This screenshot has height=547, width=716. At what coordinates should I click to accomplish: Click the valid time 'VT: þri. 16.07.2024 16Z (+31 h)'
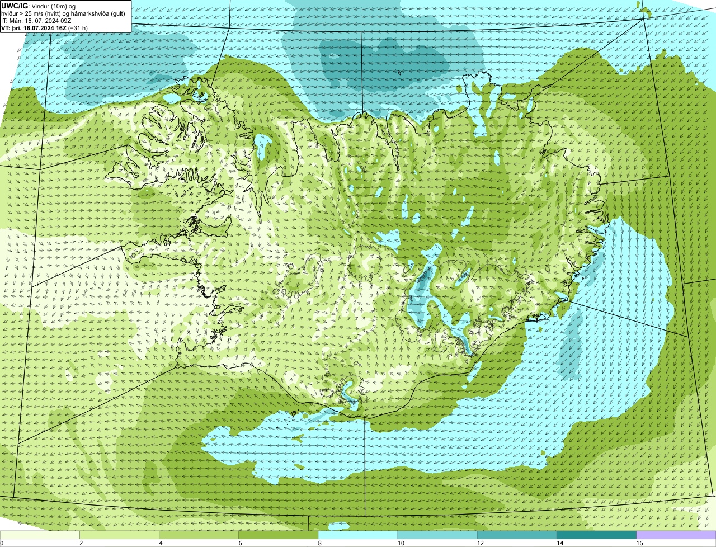coord(45,27)
